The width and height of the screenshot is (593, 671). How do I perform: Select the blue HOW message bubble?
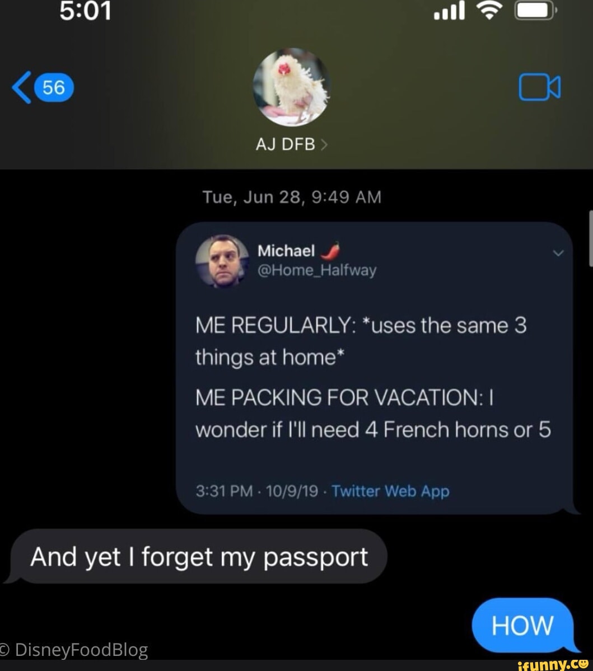click(522, 625)
